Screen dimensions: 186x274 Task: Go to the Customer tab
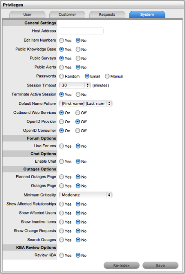coord(67,15)
